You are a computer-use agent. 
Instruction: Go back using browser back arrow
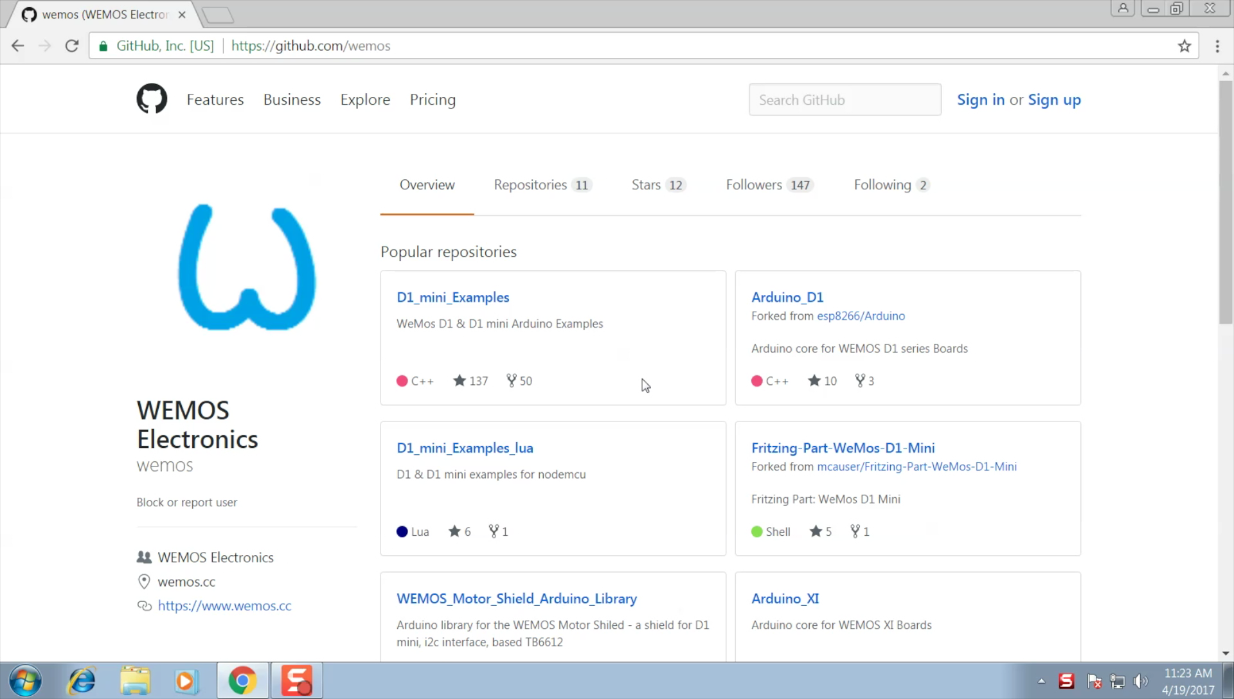pos(18,46)
